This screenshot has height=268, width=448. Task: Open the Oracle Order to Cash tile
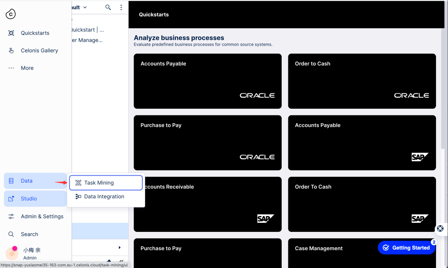pyautogui.click(x=362, y=81)
